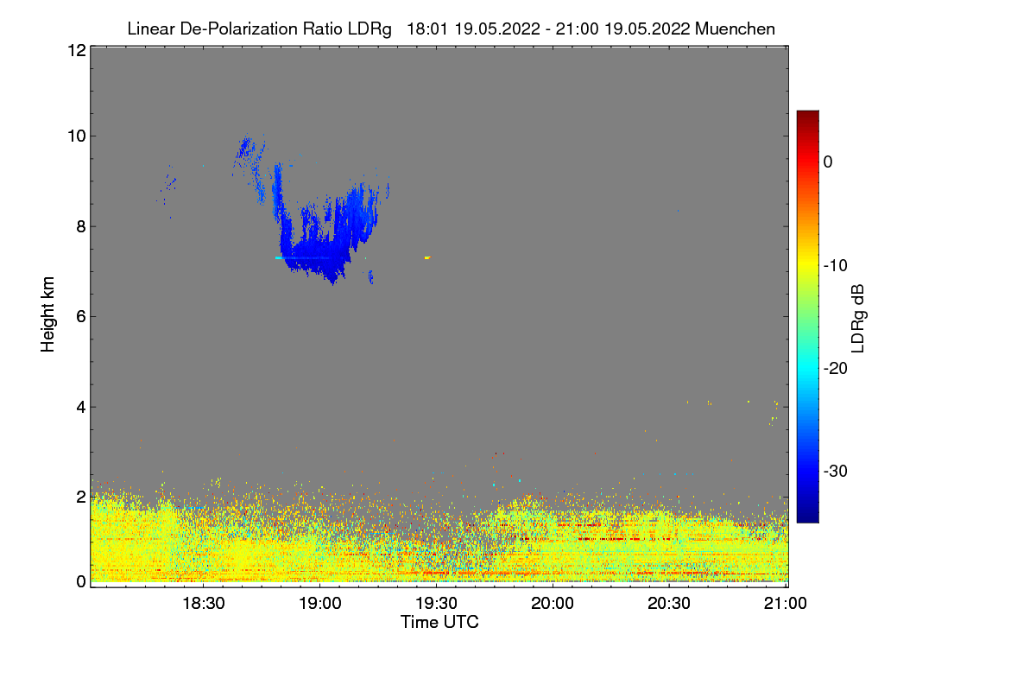This screenshot has width=1036, height=691.
Task: Click the 10 km height tick label
Action: coord(75,136)
